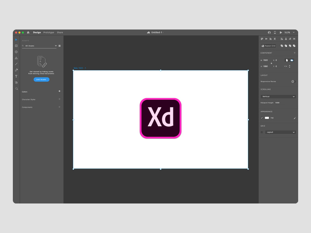
Task: Uncheck the Fill appearance checkbox
Action: pos(262,118)
